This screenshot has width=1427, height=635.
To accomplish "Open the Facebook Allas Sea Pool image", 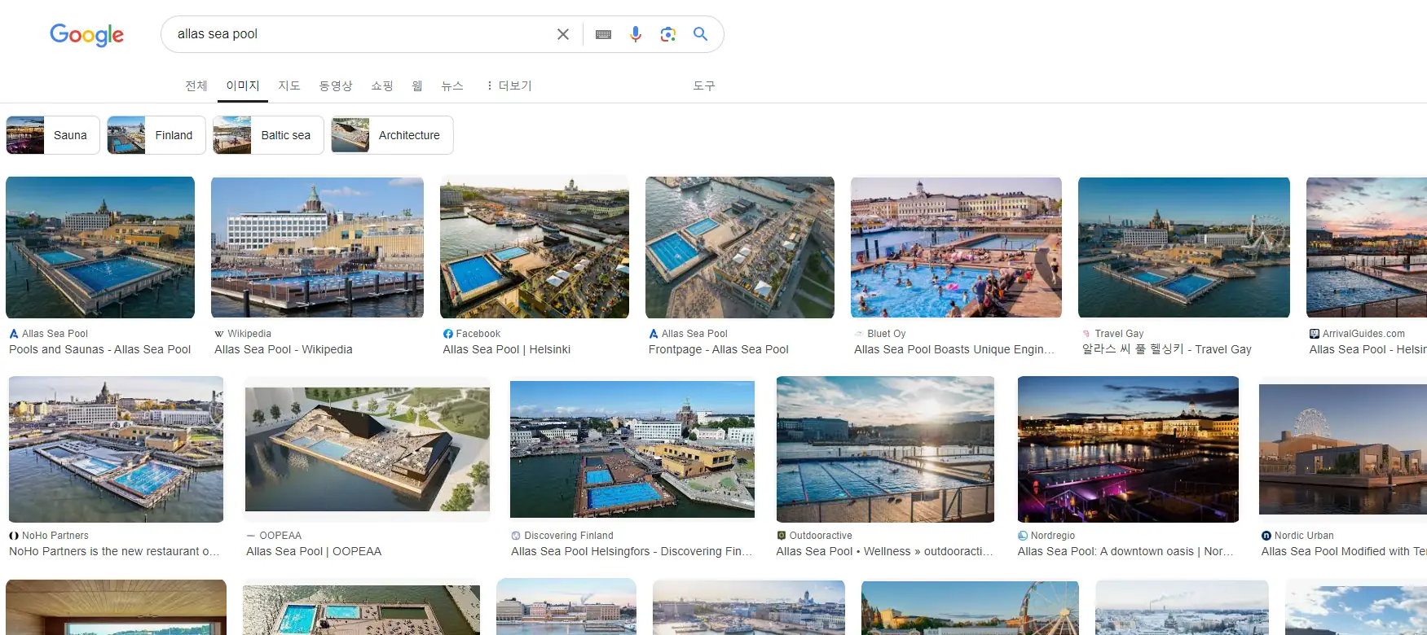I will pos(535,247).
